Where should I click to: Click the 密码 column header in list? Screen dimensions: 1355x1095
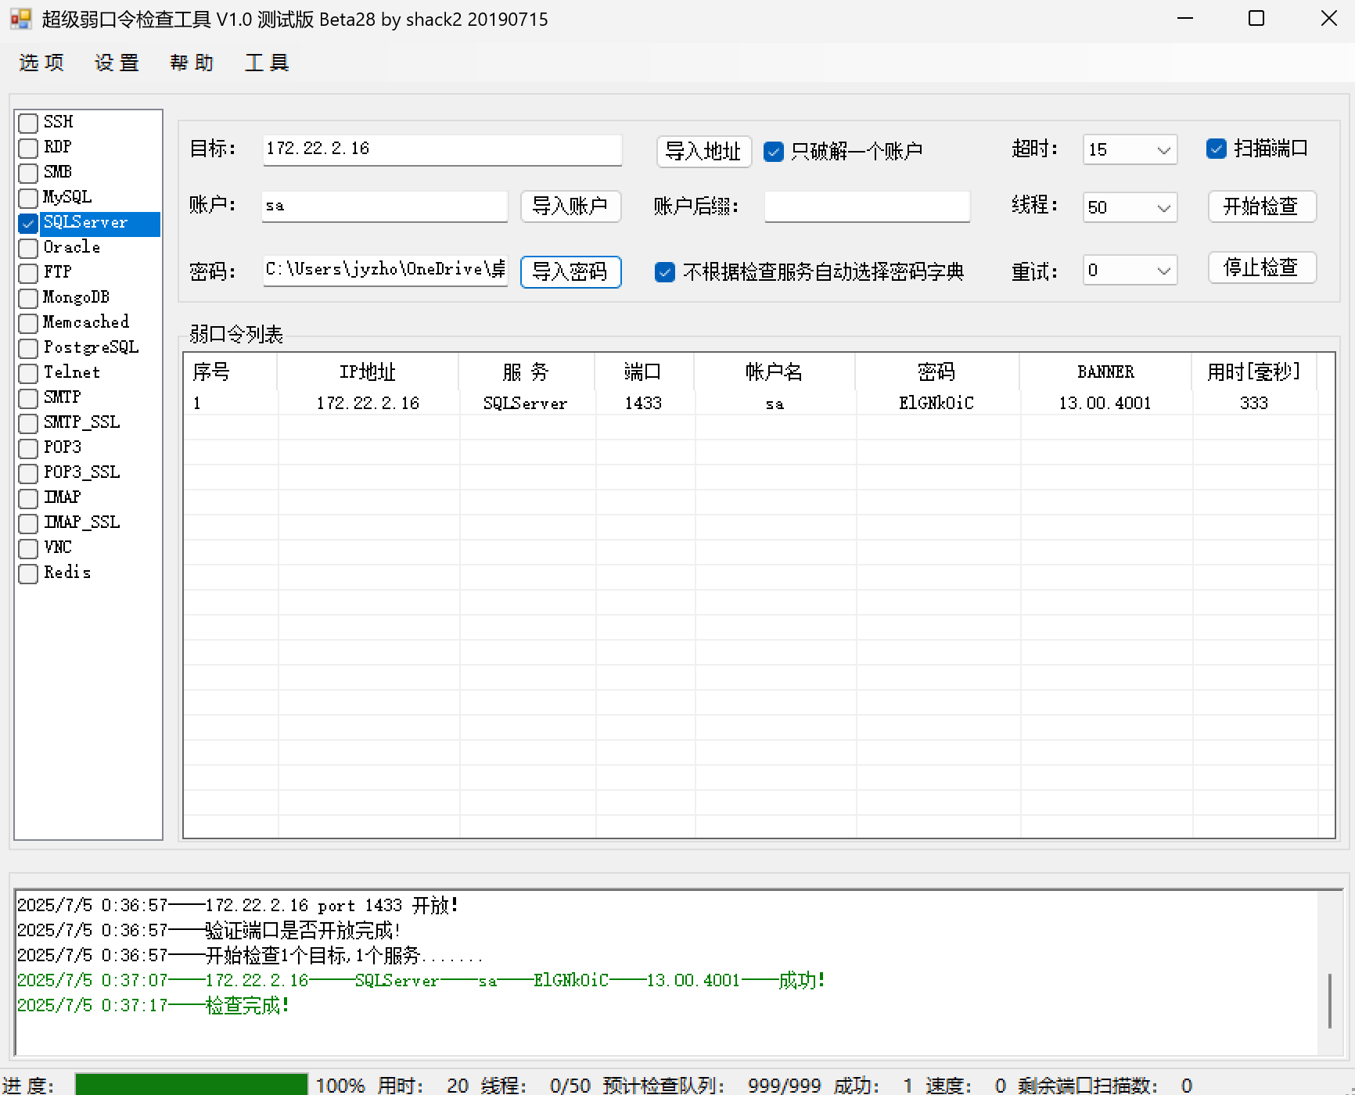(x=937, y=372)
